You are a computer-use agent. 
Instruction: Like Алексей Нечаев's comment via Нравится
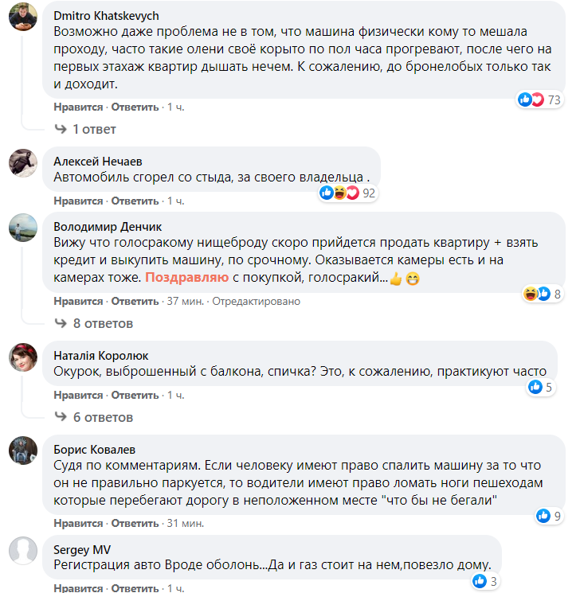coord(78,201)
